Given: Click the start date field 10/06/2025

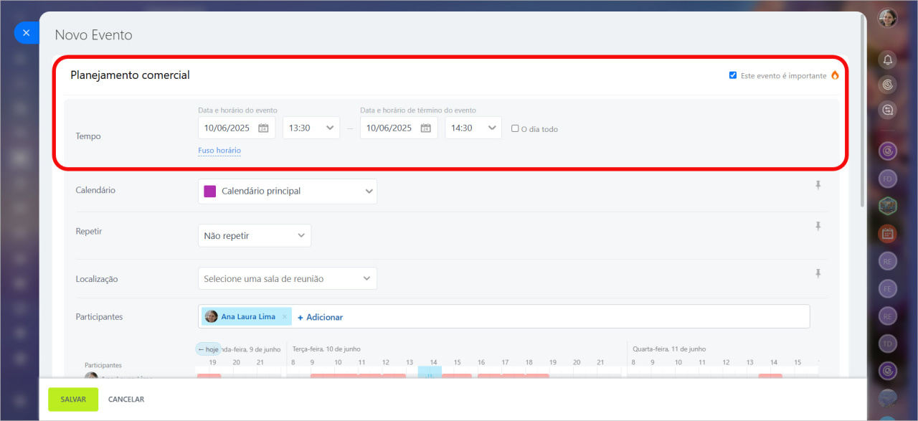Looking at the screenshot, I should pyautogui.click(x=237, y=128).
